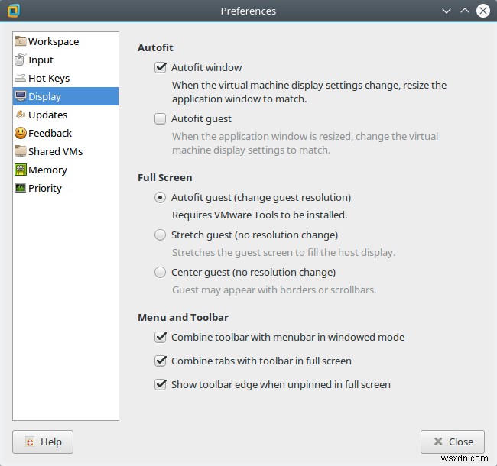Click the Preferences title text
The height and width of the screenshot is (466, 497).
(x=248, y=11)
